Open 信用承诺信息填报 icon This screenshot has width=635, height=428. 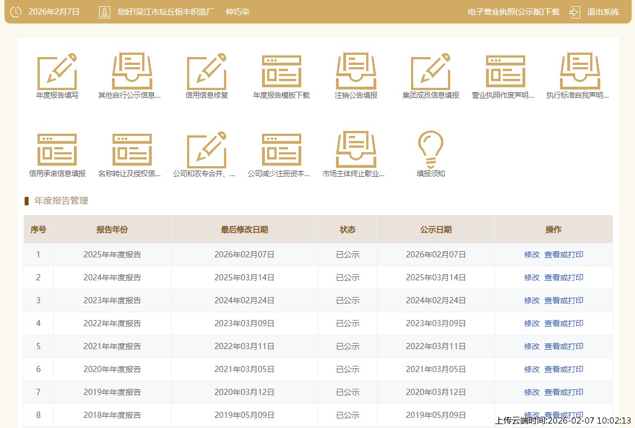click(x=57, y=150)
